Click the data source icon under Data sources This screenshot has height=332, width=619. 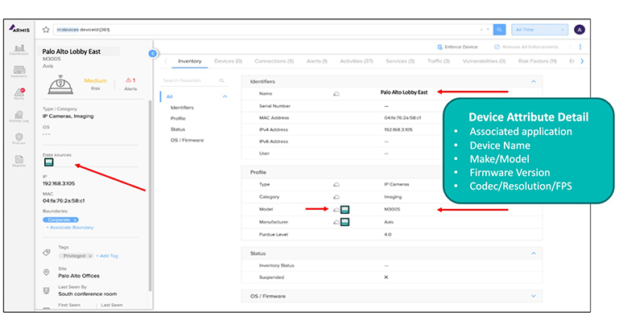tap(48, 162)
